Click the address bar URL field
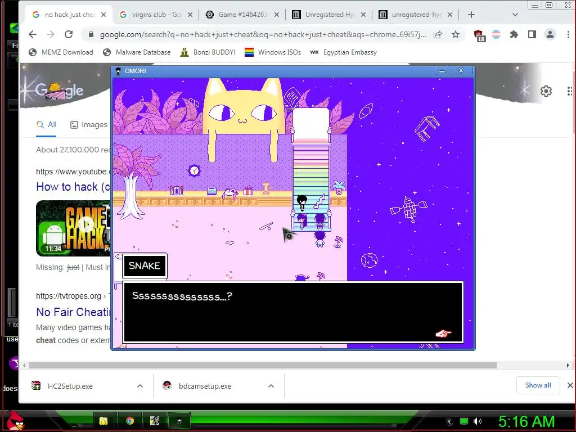 pos(263,34)
